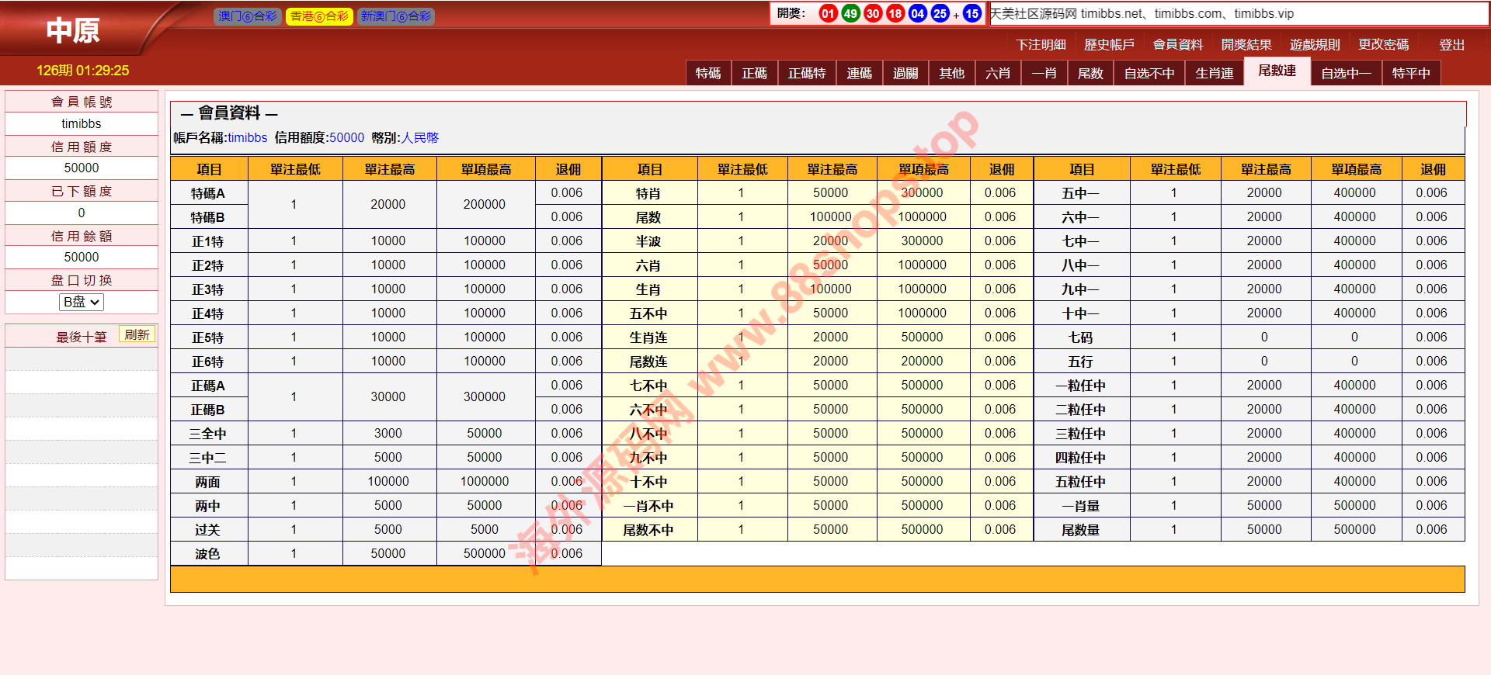Viewport: 1491px width, 675px height.
Task: Open the 特碼 betting tab
Action: pos(707,73)
